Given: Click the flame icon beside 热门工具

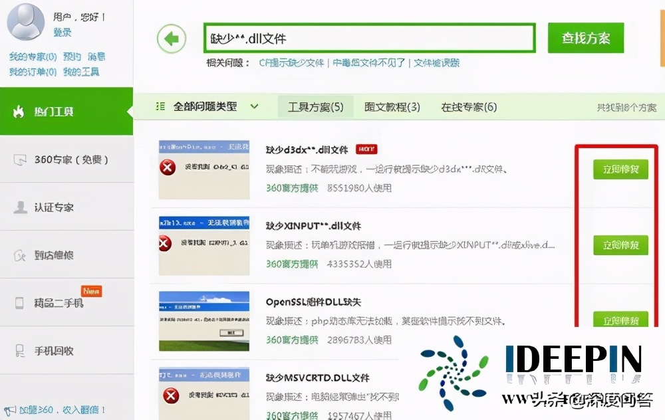Looking at the screenshot, I should (18, 111).
